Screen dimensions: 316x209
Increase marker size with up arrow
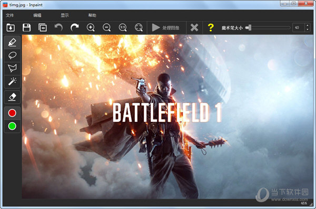pyautogui.click(x=308, y=26)
